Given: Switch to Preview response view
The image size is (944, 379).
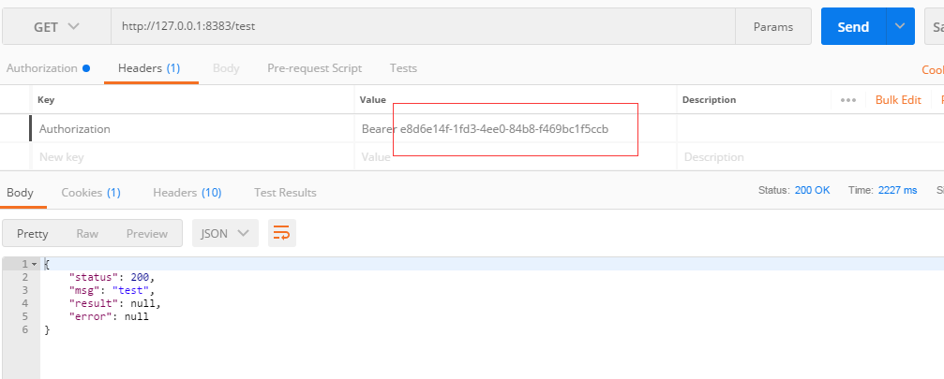Looking at the screenshot, I should pyautogui.click(x=147, y=233).
